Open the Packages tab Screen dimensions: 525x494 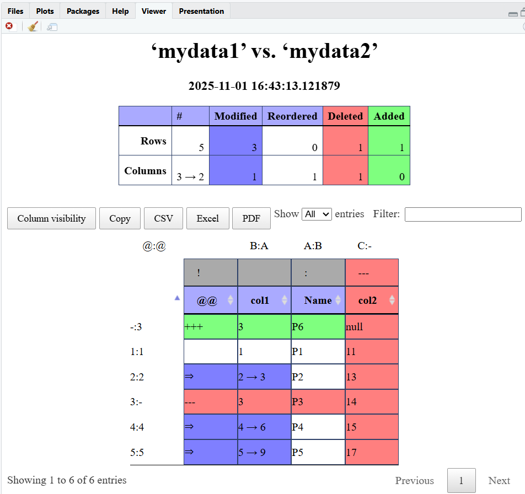coord(83,11)
